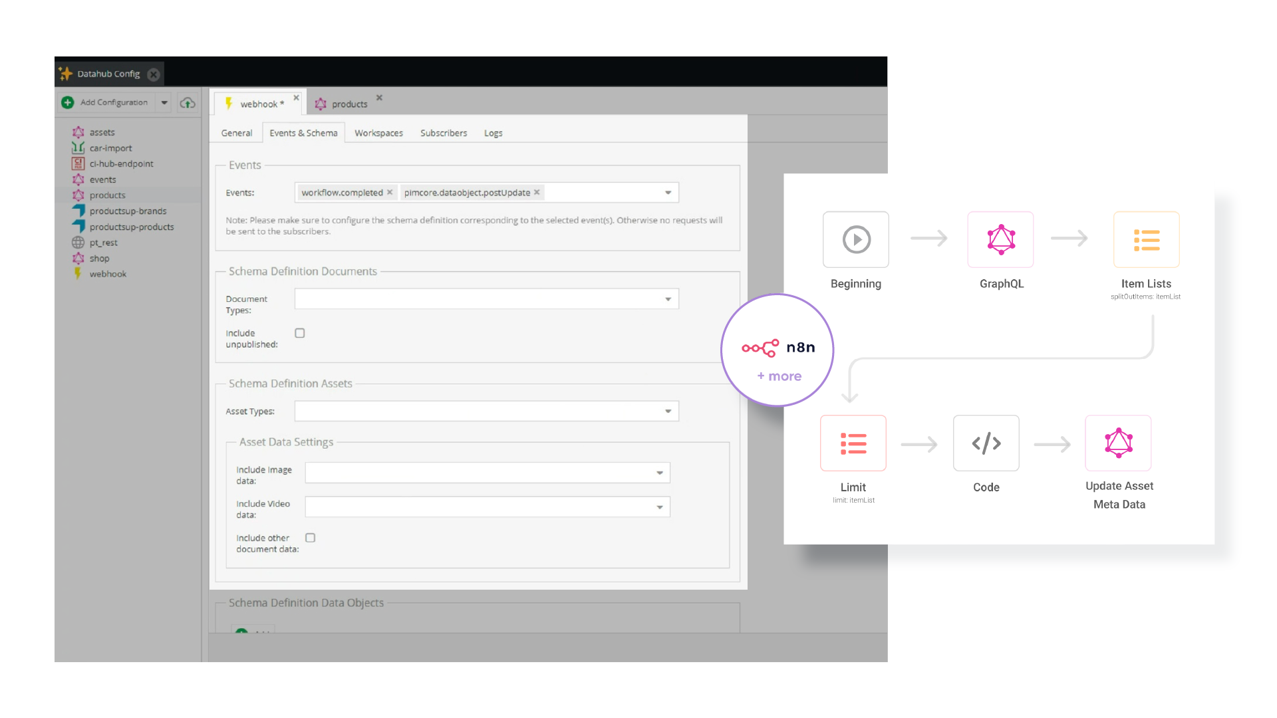Select the car-import configuration icon
The height and width of the screenshot is (718, 1277).
pos(78,148)
